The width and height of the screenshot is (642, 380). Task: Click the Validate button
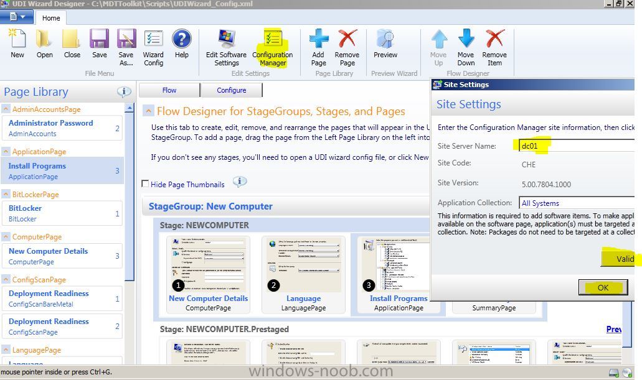coord(618,259)
